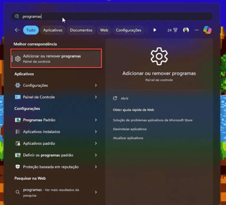The width and height of the screenshot is (226, 205).
Task: Show more filter tabs with play arrow
Action: (155, 30)
